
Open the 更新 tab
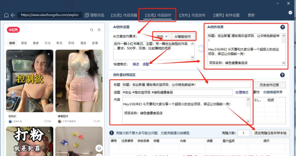[x=251, y=15]
